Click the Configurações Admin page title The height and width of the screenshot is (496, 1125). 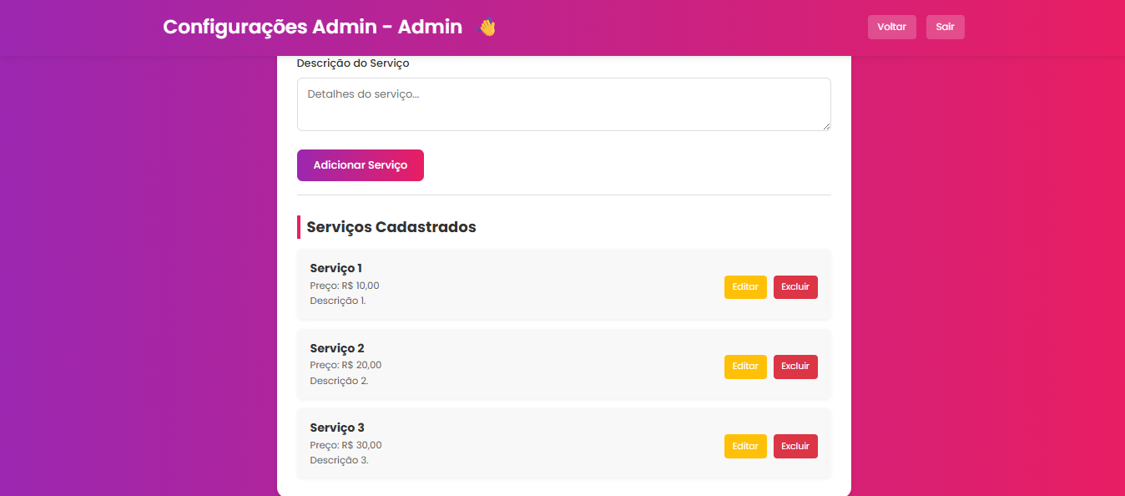312,27
